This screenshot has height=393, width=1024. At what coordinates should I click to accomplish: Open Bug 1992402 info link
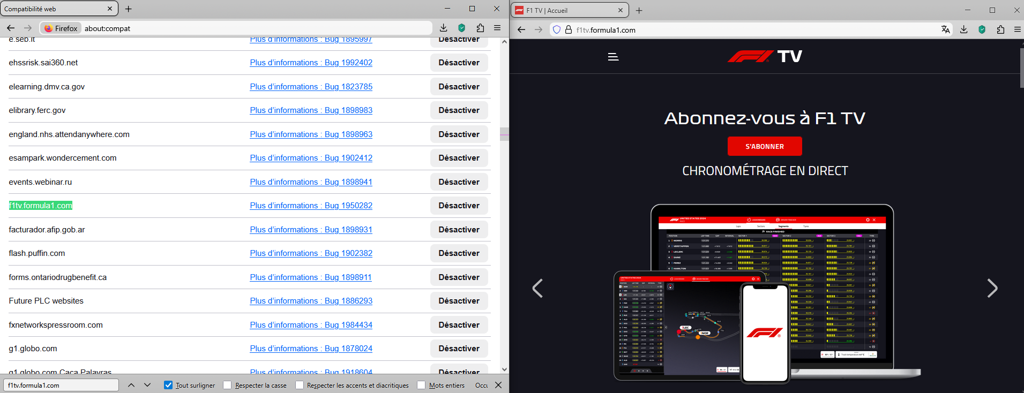311,63
